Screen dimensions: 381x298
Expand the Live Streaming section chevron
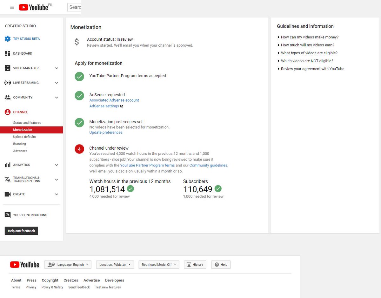click(57, 83)
